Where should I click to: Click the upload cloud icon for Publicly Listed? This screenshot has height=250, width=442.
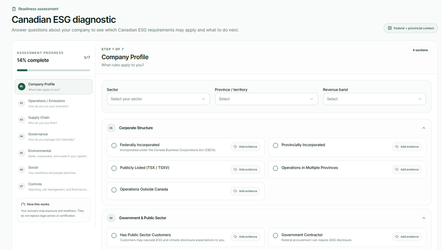pos(235,170)
